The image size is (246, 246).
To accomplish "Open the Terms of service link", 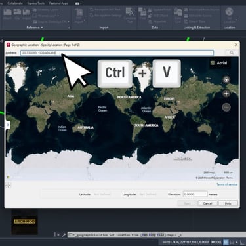I will tap(227, 184).
